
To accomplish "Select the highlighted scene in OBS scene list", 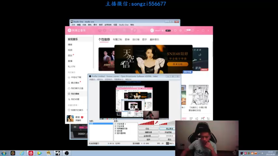I will click(x=101, y=123).
